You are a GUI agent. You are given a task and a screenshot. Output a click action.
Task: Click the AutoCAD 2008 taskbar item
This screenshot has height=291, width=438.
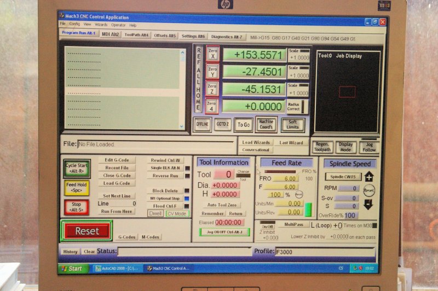117,269
